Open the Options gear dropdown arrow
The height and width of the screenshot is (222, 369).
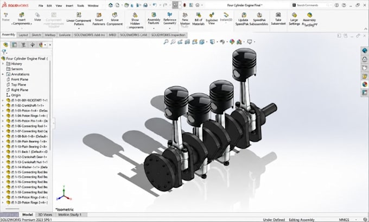(202, 5)
